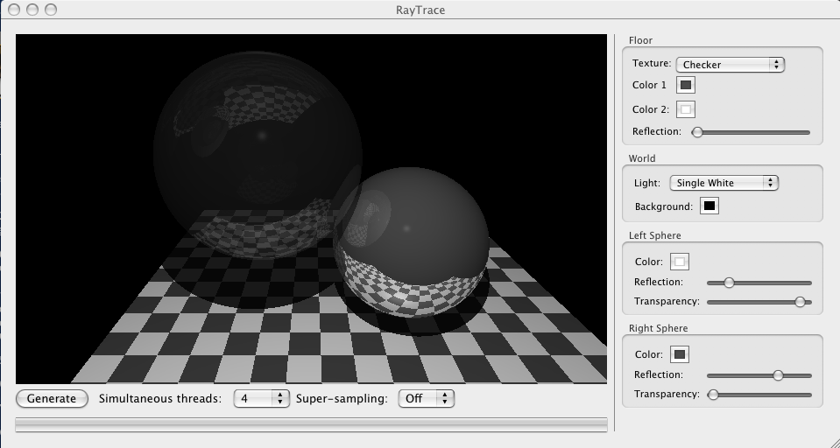Viewport: 840px width, 448px height.
Task: Pick the Floor Color 2 swatch
Action: point(687,109)
